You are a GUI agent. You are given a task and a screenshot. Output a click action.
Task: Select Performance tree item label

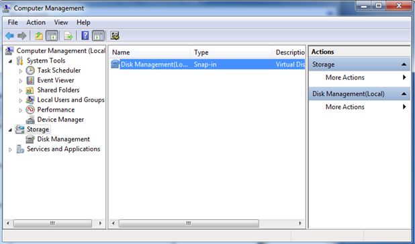[x=56, y=110]
